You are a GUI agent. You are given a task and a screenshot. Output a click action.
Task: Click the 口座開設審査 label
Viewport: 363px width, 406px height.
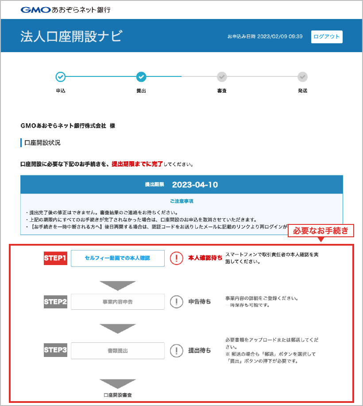point(118,395)
